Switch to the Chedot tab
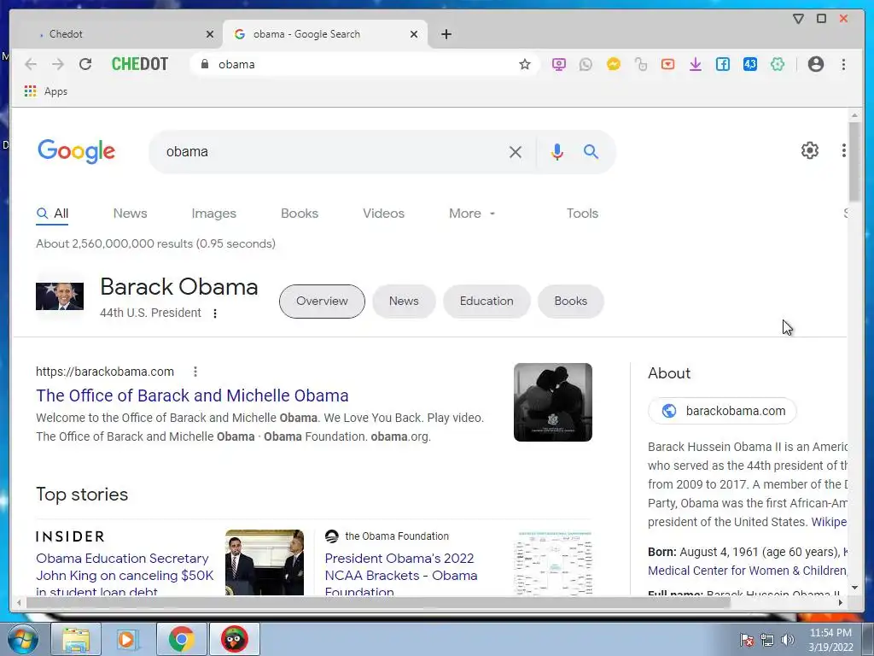Viewport: 874px width, 656px height. 117,34
